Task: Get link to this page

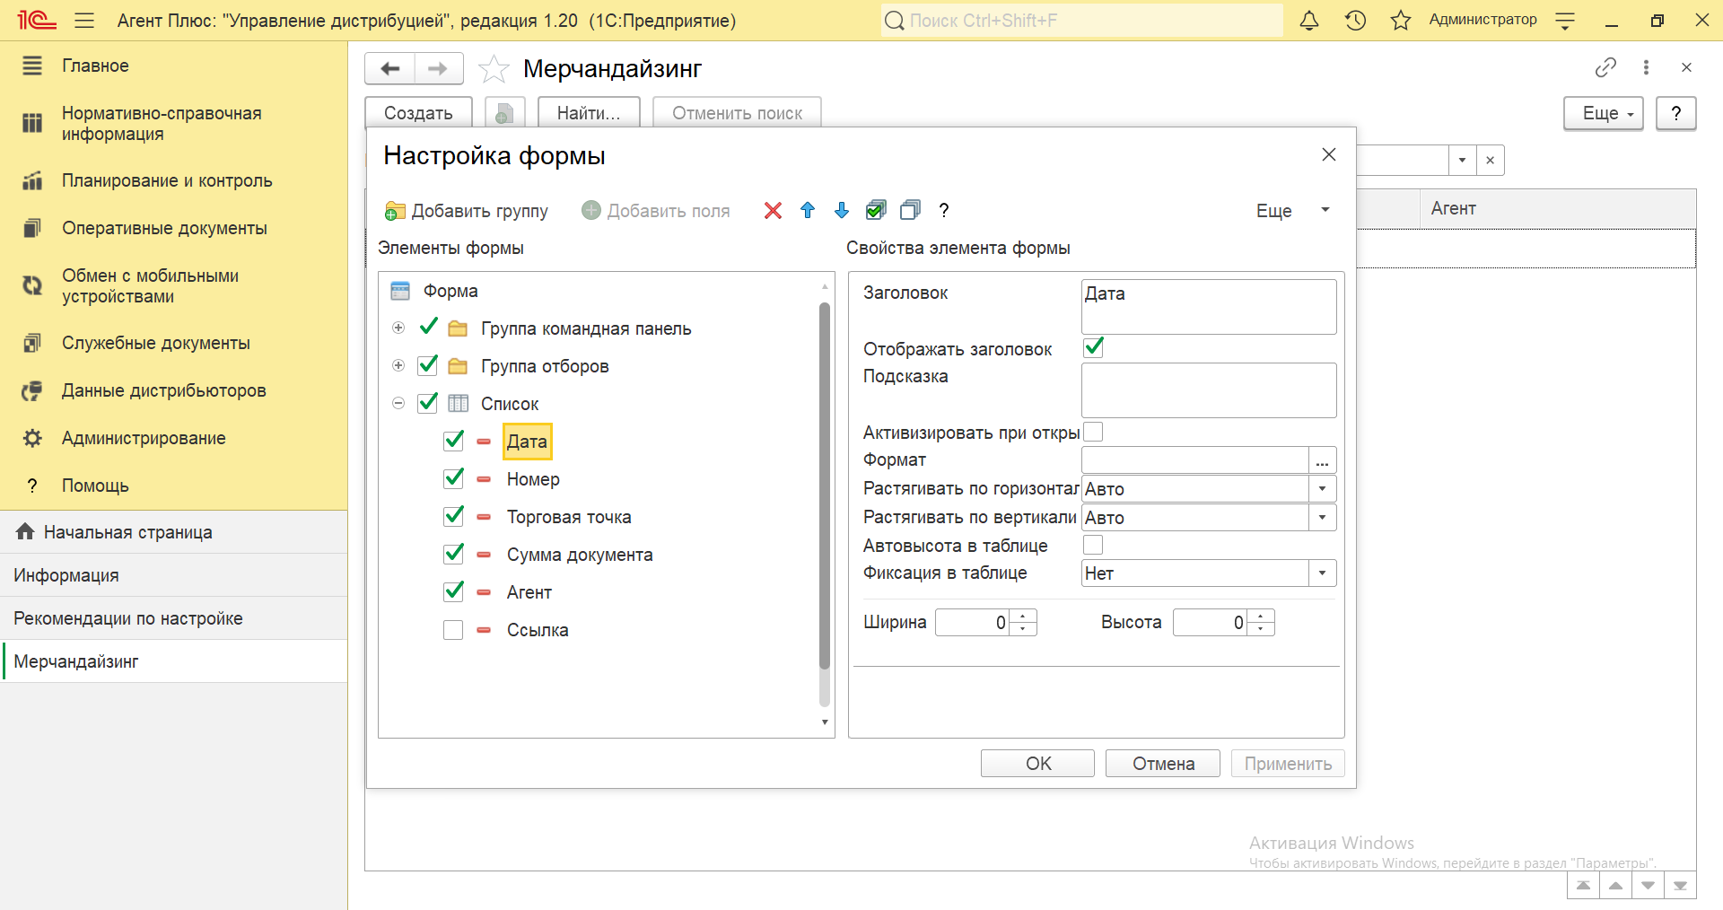Action: (1605, 67)
